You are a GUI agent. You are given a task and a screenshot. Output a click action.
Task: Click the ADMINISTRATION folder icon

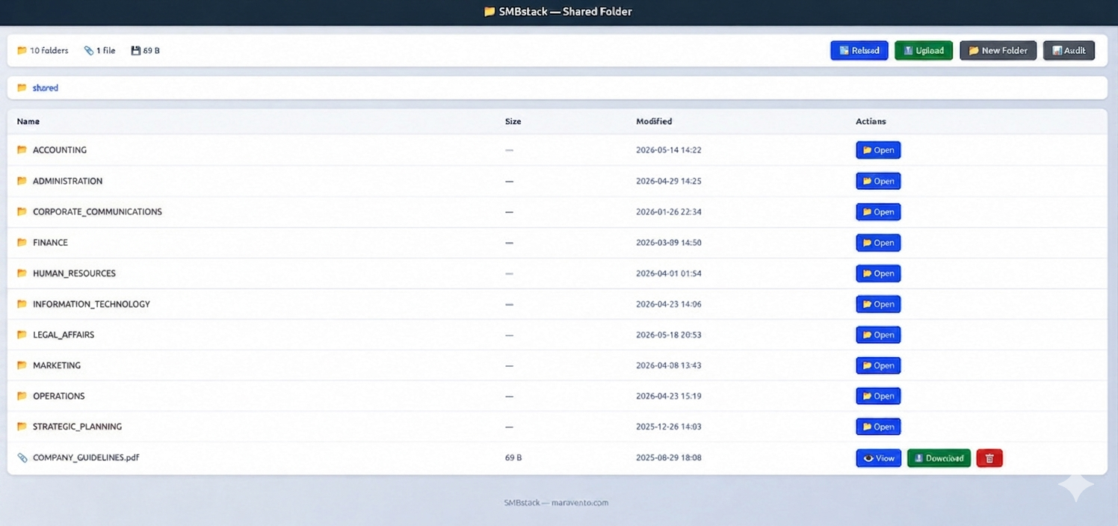click(x=22, y=181)
